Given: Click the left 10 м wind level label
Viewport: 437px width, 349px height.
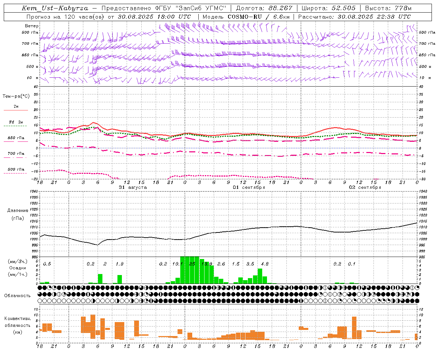Looking at the screenshot, I should coord(32,78).
